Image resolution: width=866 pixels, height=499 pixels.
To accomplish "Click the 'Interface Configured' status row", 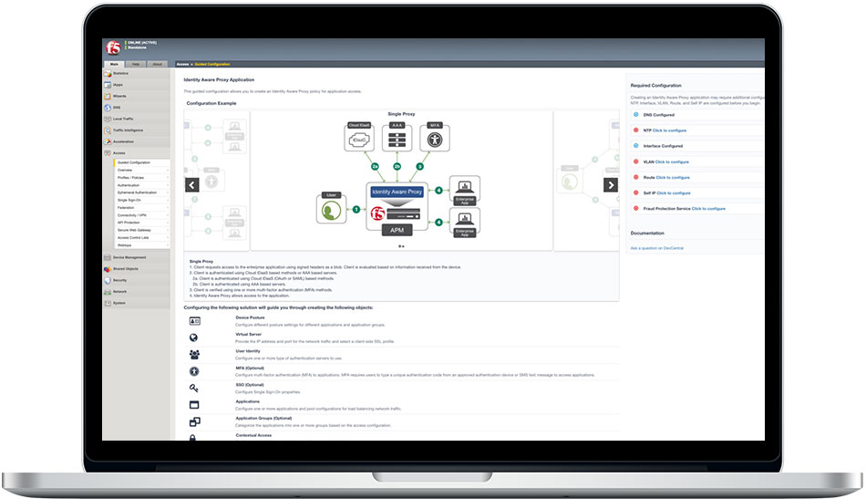I will pos(698,147).
